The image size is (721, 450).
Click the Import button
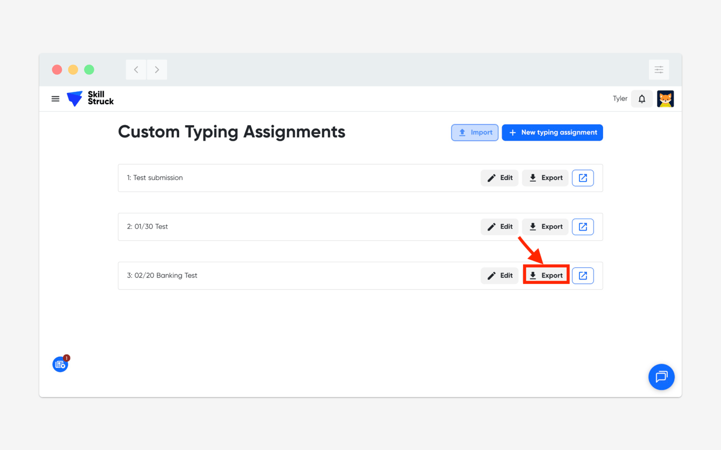(475, 132)
